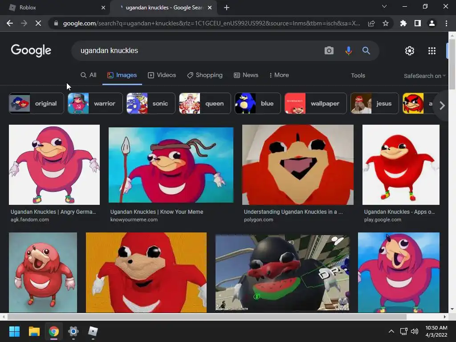
Task: Click the address bar URL
Action: (x=212, y=23)
